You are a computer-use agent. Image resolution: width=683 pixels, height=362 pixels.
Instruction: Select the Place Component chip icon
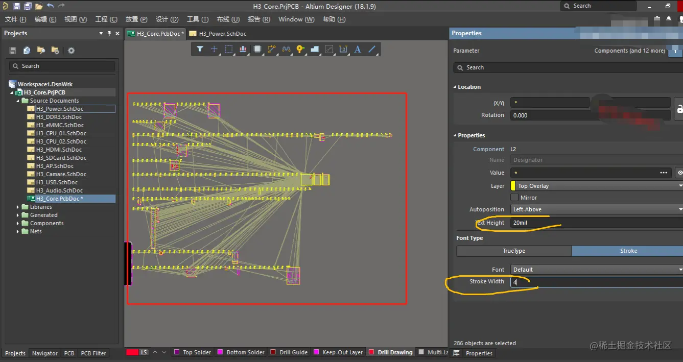point(257,49)
